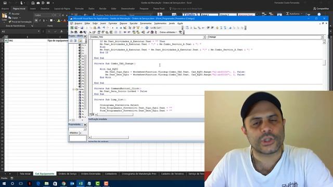
Task: Close the Properties panel
Action: (x=85, y=125)
